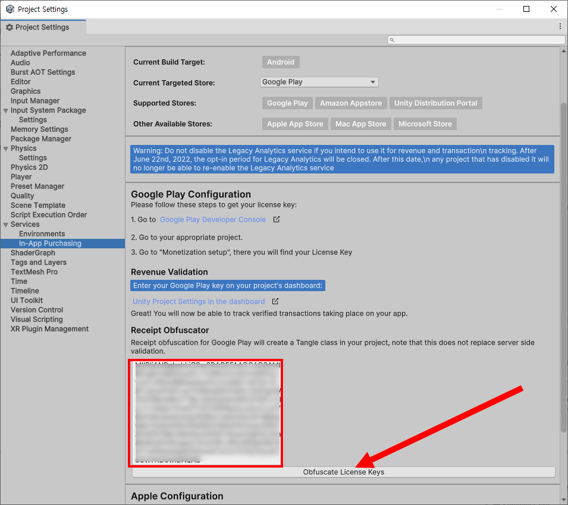Select XR Plugin Management category

49,329
